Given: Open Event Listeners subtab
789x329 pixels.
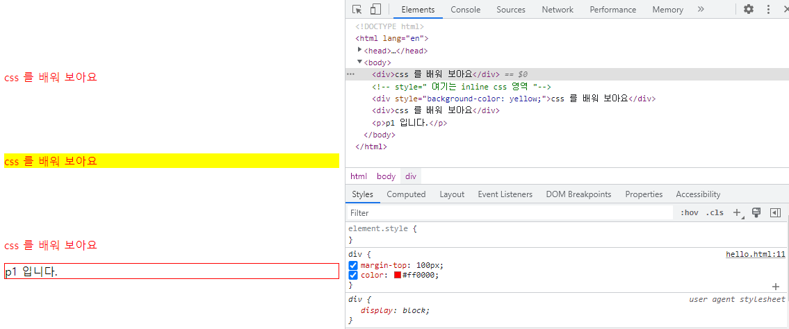Looking at the screenshot, I should click(x=505, y=194).
